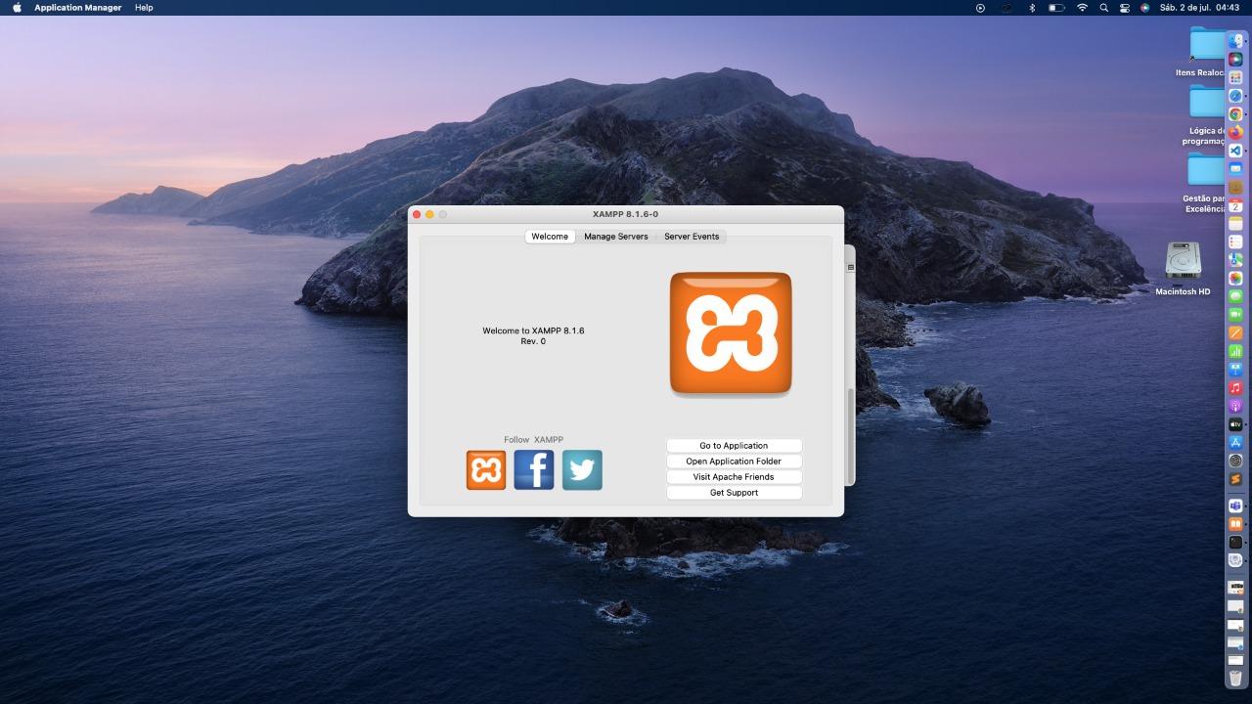This screenshot has width=1252, height=704.
Task: Open Photos from the Dock
Action: point(1235,278)
